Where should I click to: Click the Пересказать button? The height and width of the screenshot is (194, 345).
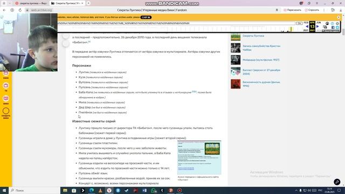coord(292,10)
